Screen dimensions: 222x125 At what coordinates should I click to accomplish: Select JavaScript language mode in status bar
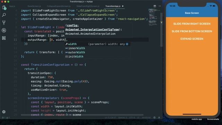click(146, 117)
